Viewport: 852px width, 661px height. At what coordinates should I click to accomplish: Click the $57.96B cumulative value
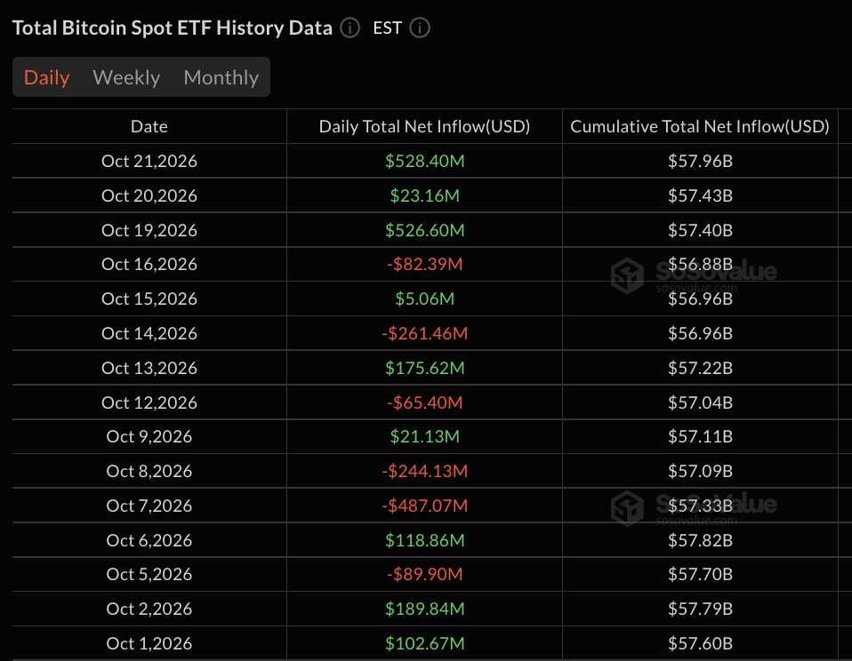[701, 161]
